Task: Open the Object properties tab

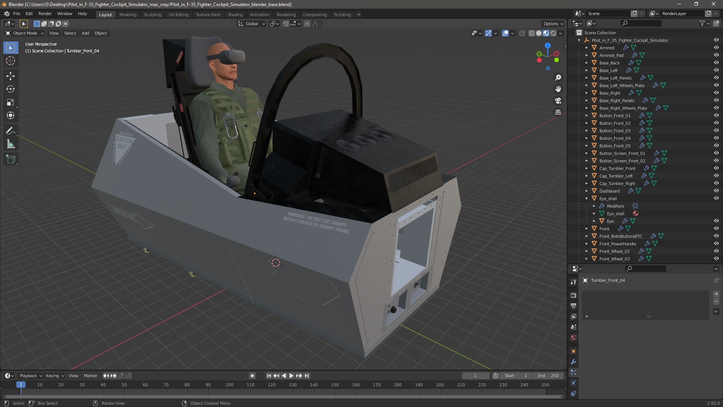Action: pyautogui.click(x=574, y=351)
